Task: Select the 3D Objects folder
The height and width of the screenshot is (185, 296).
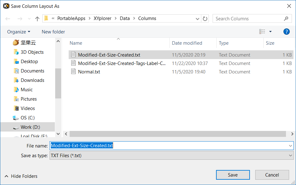Action: [x=32, y=52]
